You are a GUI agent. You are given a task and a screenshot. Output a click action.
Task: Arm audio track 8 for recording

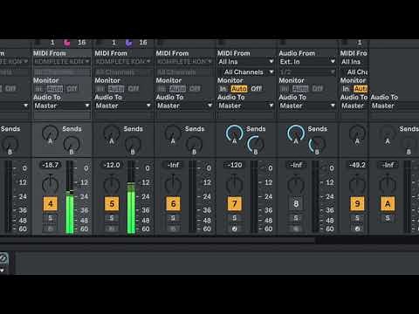pyautogui.click(x=296, y=229)
